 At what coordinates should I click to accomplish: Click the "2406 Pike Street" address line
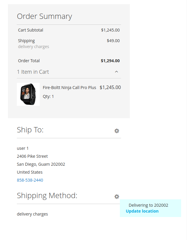[x=32, y=156]
